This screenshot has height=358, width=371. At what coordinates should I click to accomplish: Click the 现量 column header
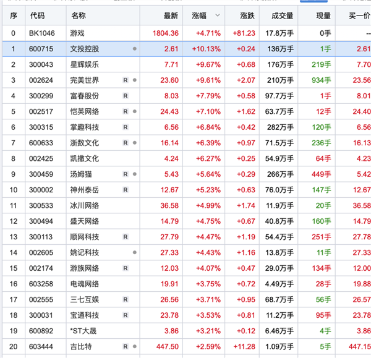point(323,15)
